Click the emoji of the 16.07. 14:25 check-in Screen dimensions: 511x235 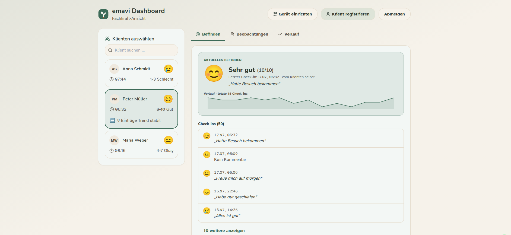[207, 211]
